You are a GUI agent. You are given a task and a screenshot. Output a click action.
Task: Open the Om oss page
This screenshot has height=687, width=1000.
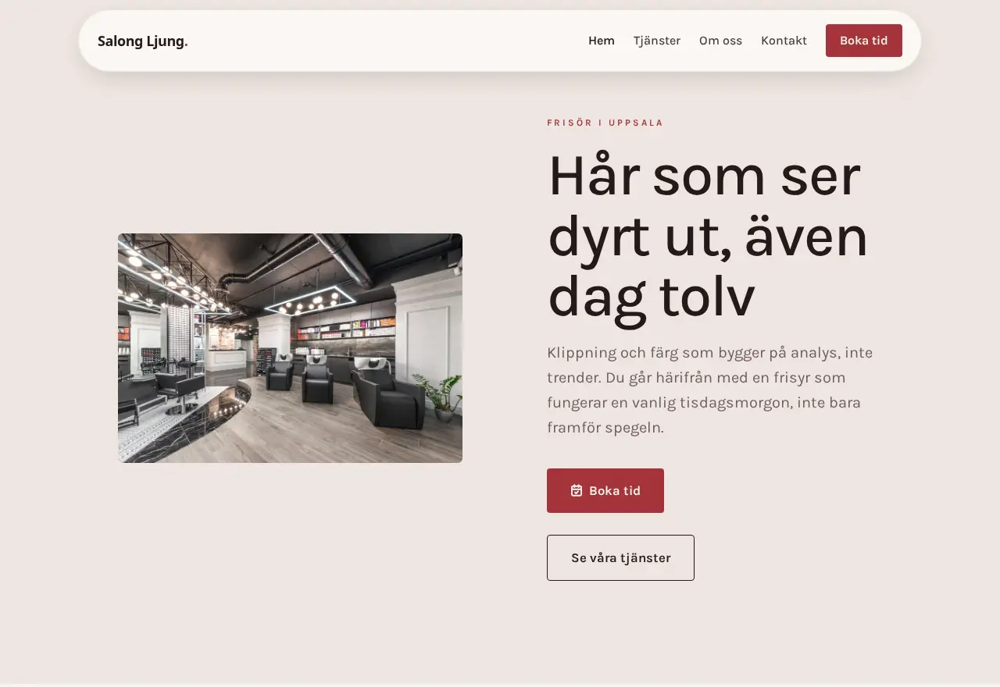coord(720,41)
